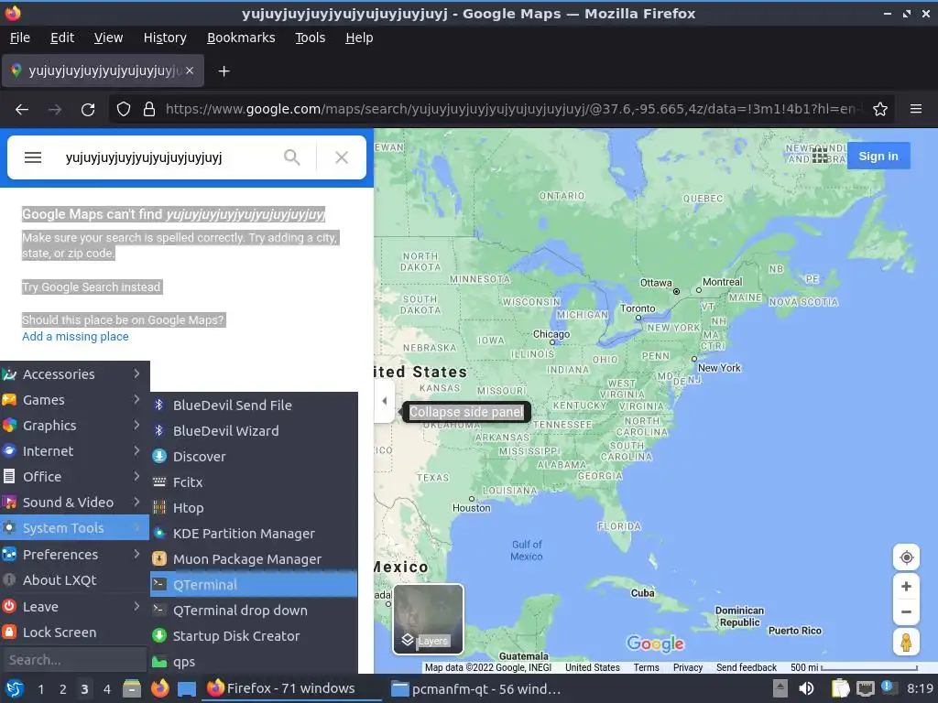Show your location on the map
Screen dimensions: 938x703
point(906,557)
